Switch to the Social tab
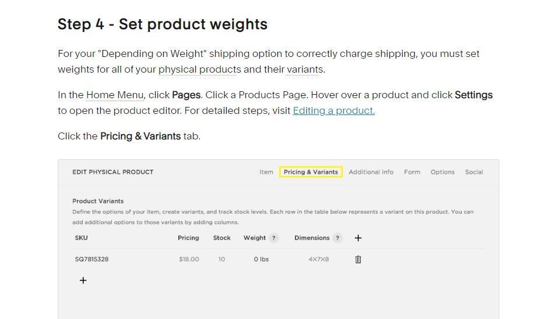This screenshot has width=560, height=319. pos(474,172)
